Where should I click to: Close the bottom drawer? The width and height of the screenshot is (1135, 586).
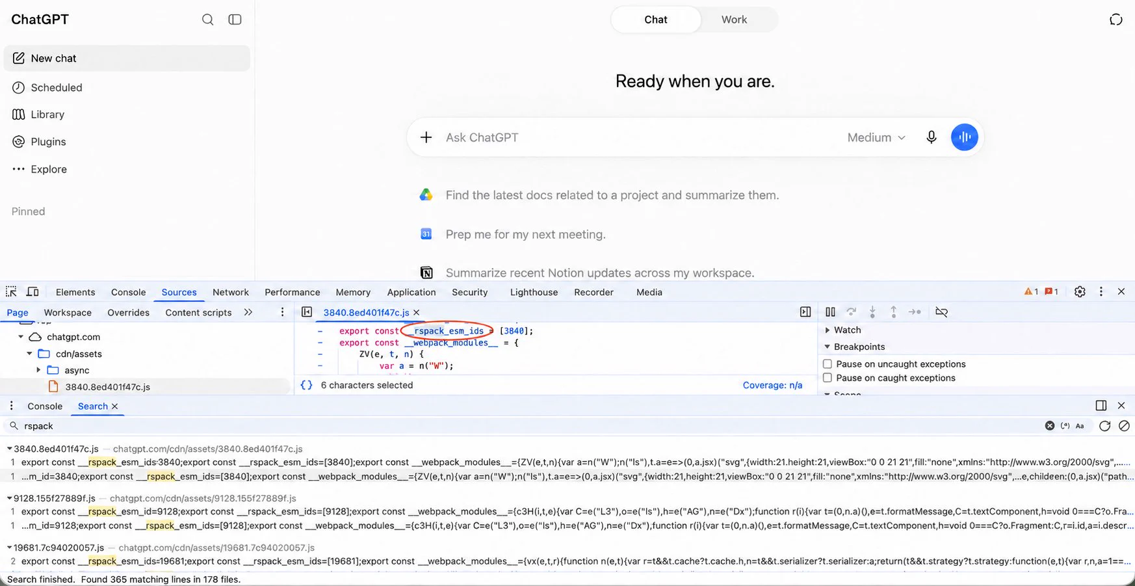point(1121,405)
